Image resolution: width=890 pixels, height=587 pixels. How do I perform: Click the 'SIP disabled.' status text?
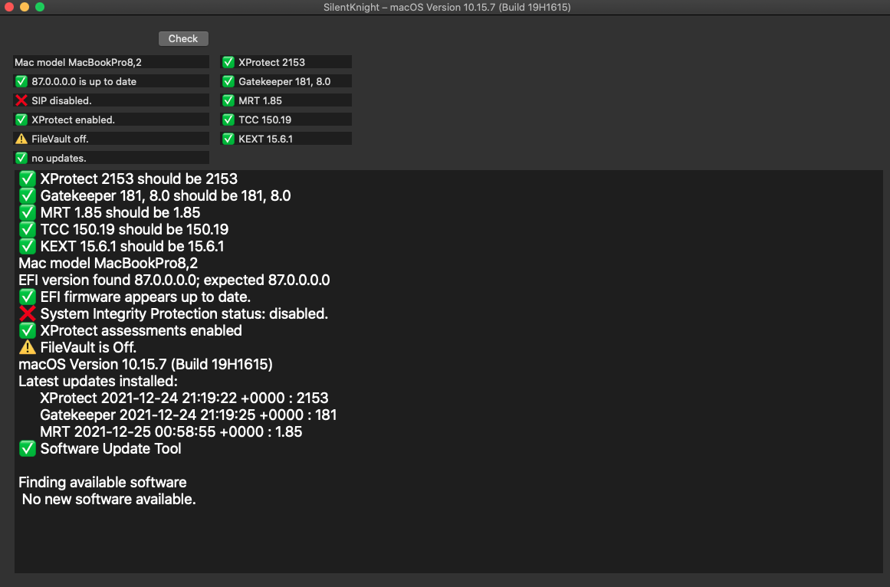[61, 100]
